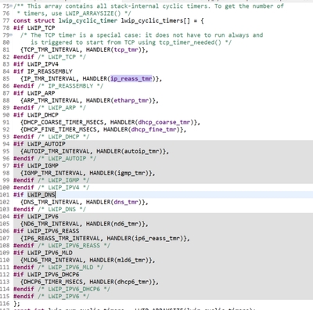
Task: Click the ip6_reass_tmr handler name
Action: point(157,238)
